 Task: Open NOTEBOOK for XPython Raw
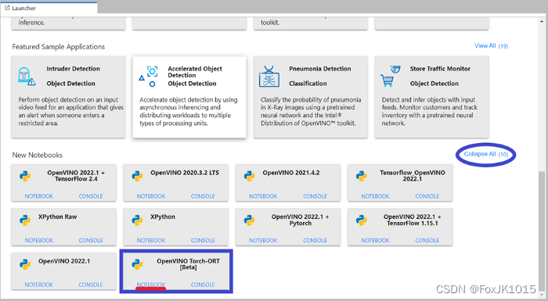point(39,240)
